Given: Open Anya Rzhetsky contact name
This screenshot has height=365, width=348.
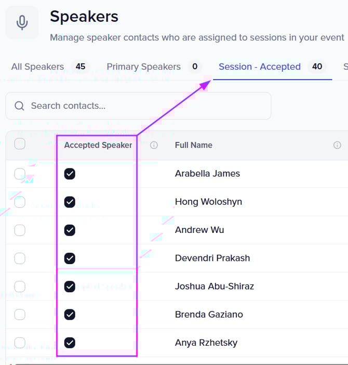Looking at the screenshot, I should pyautogui.click(x=206, y=342).
